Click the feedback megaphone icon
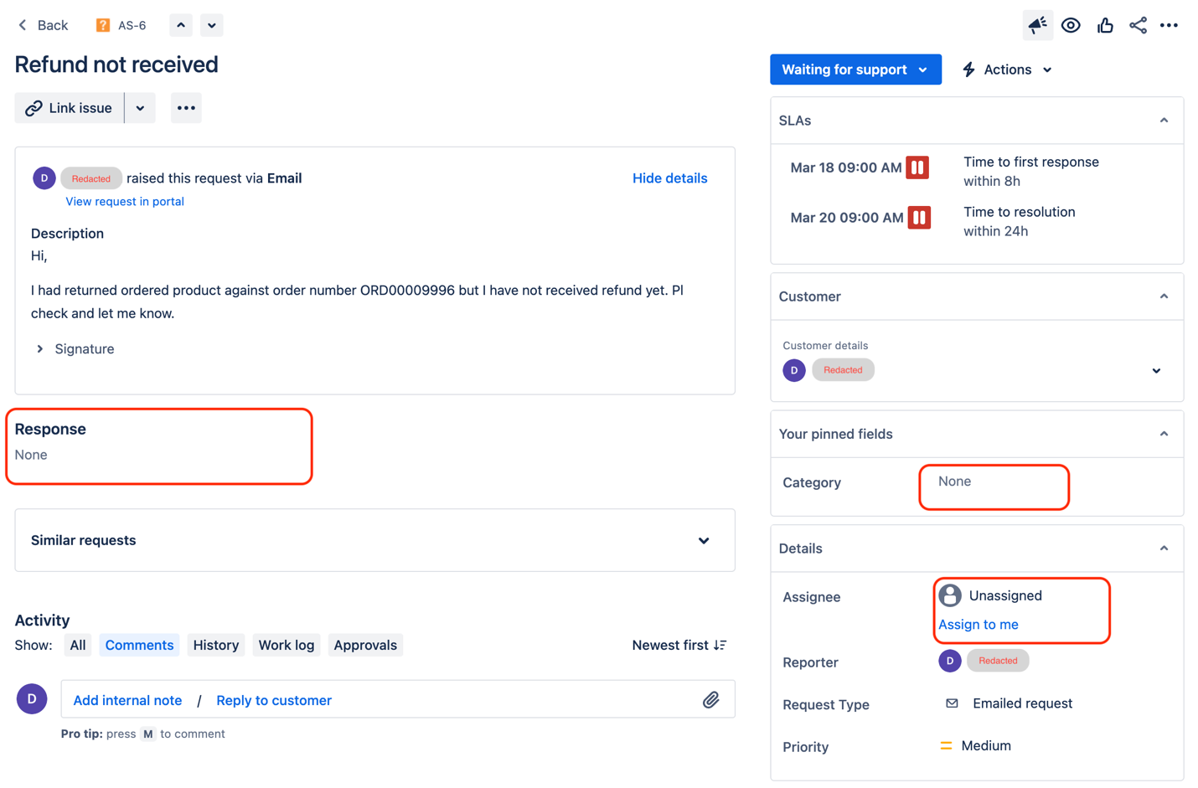 point(1037,25)
